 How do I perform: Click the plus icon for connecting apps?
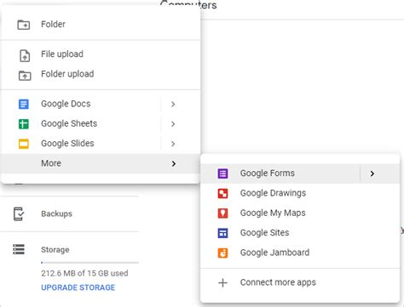(x=222, y=282)
